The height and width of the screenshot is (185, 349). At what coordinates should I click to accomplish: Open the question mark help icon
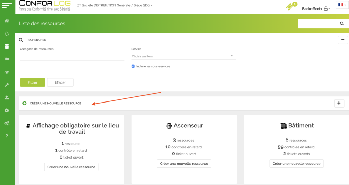[7, 136]
